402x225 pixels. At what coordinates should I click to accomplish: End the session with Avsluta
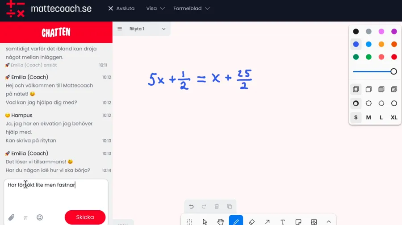[x=121, y=8]
